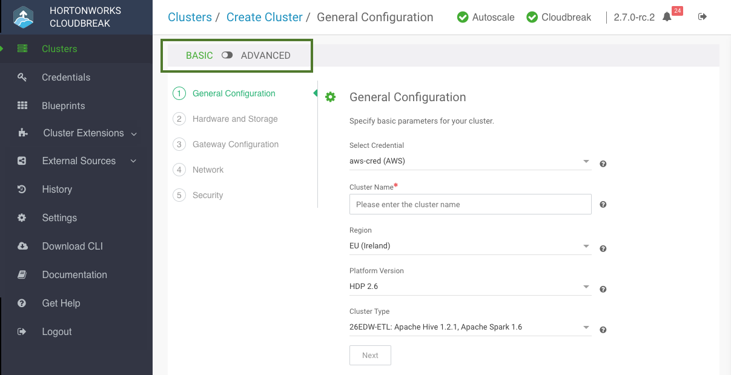Click the Blueprints grid icon

(x=22, y=105)
